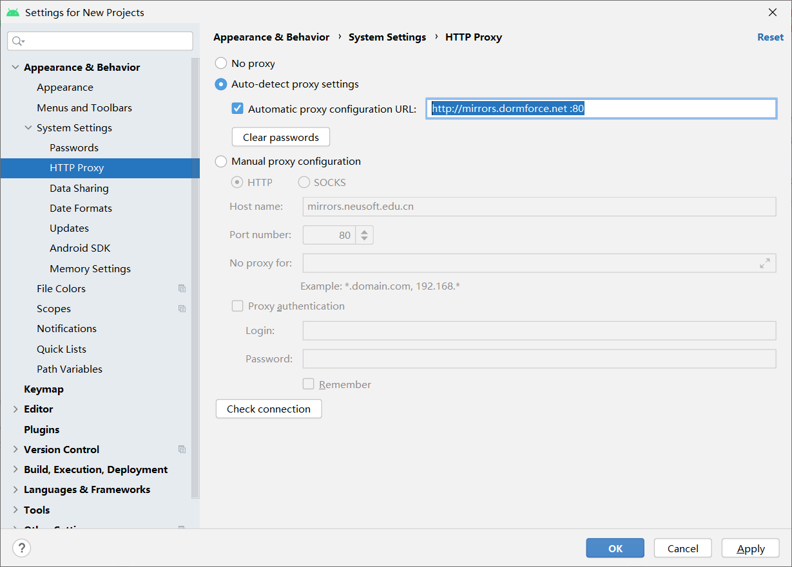The image size is (792, 567).
Task: Click the Apply button
Action: coord(751,548)
